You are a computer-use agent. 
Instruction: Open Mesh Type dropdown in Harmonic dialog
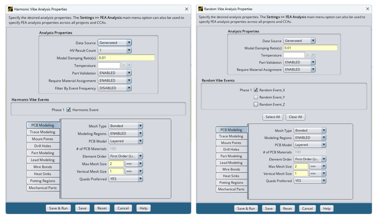(x=140, y=126)
